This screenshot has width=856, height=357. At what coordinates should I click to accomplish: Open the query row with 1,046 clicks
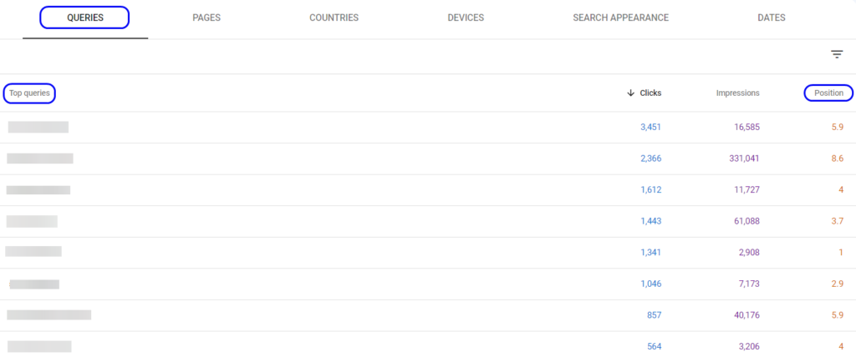tap(34, 284)
